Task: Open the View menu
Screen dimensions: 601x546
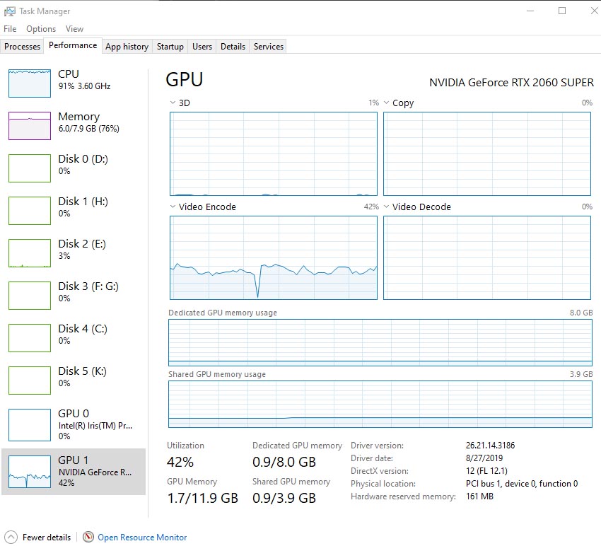Action: click(x=74, y=29)
